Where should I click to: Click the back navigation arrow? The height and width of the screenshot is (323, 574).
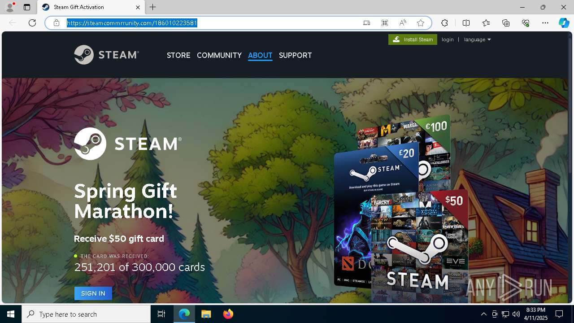coord(13,23)
